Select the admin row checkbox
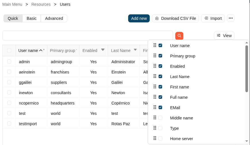 pos(9,61)
